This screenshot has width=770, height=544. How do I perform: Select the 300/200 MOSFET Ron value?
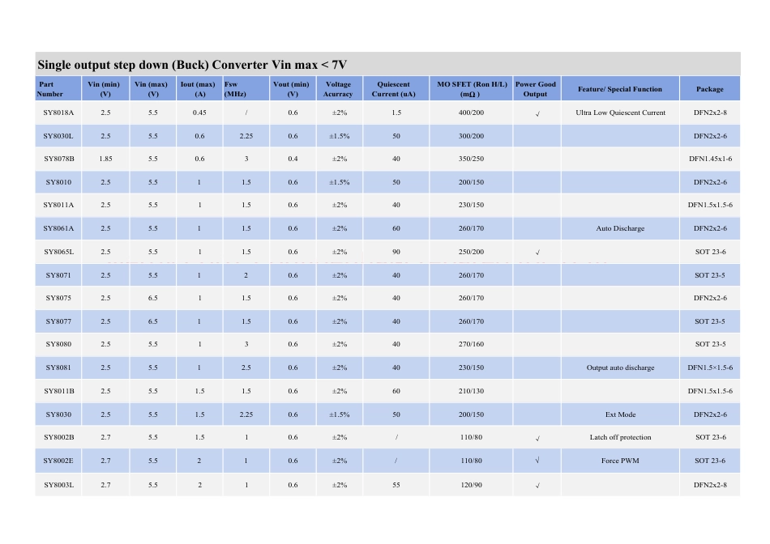[x=471, y=136]
